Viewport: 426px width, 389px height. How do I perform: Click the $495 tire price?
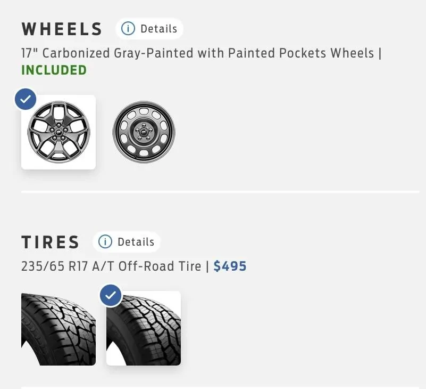click(230, 266)
